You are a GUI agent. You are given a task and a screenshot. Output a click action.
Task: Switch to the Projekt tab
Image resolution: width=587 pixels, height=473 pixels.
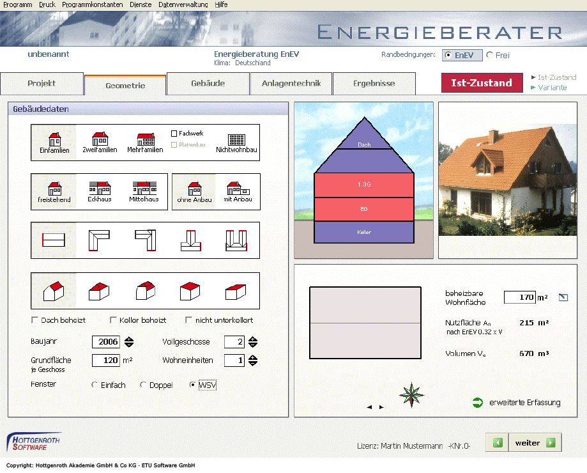pos(42,83)
